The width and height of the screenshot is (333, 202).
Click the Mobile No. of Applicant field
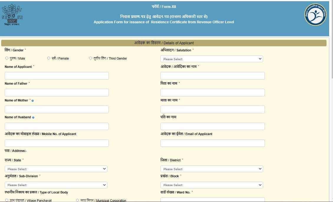(57, 143)
